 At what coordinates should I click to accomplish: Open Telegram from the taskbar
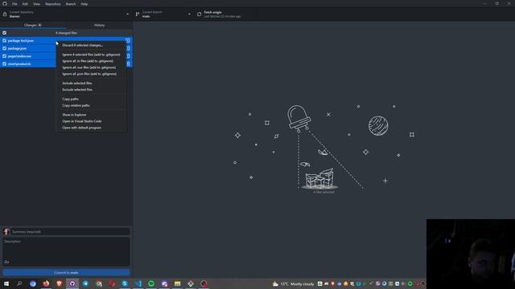85,283
